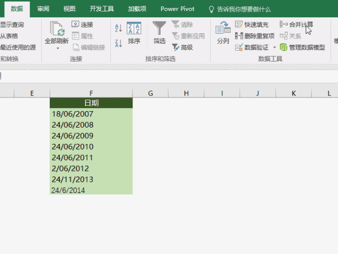Viewport: 338px width, 254px height.
Task: Select column J header
Action: (258, 93)
